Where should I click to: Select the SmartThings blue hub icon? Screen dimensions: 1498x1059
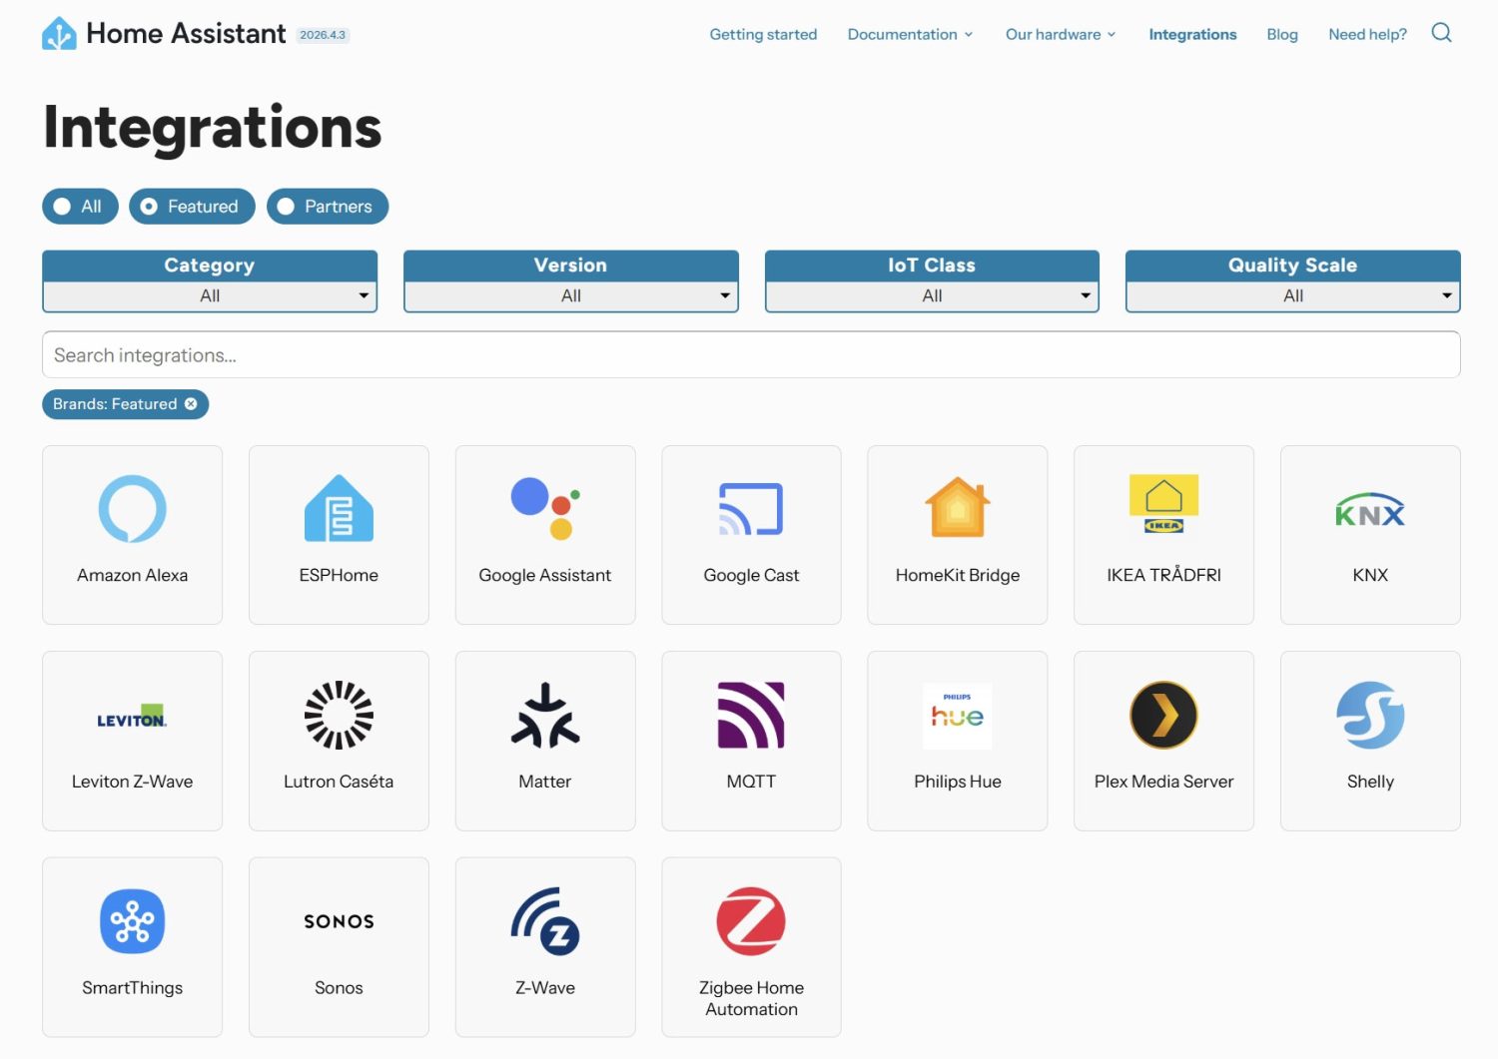(x=132, y=921)
